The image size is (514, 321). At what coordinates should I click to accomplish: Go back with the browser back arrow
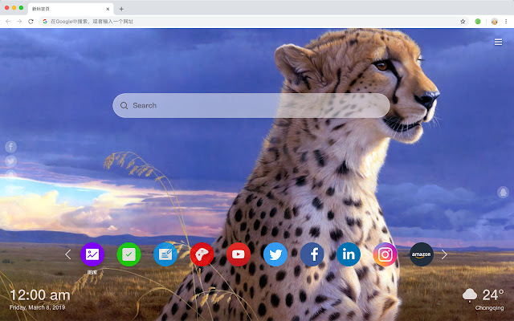coord(8,22)
